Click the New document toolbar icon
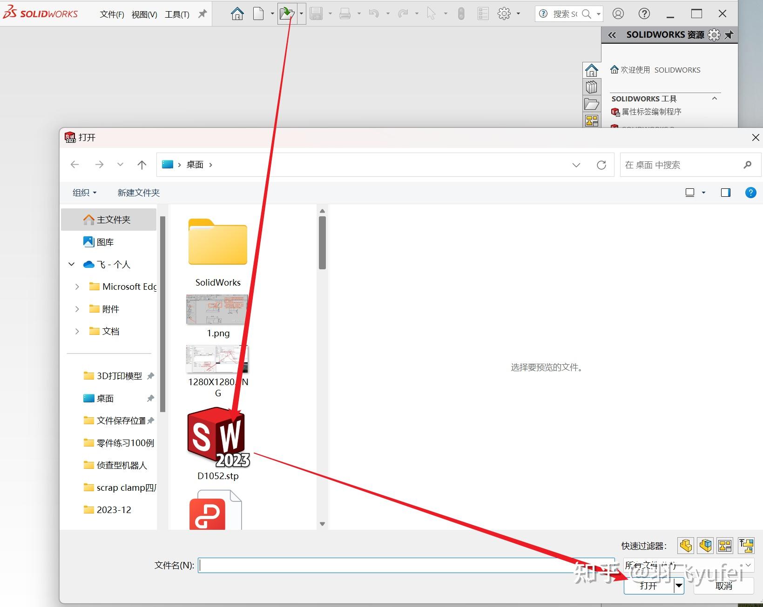The image size is (763, 607). (259, 13)
